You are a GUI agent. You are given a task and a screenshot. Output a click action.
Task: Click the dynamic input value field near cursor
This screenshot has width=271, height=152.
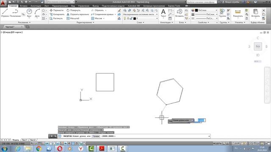202,120
